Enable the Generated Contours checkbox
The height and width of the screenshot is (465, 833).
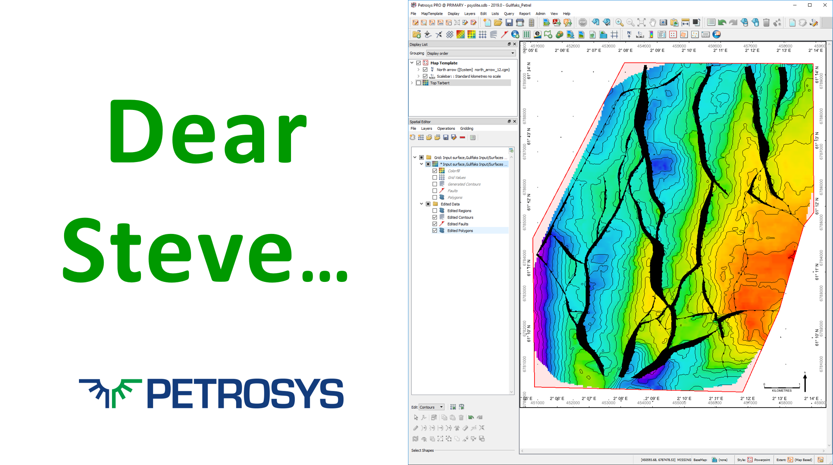[x=435, y=184]
